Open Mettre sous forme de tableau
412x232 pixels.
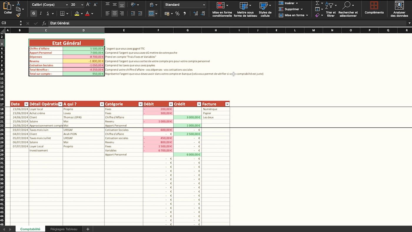(x=245, y=9)
